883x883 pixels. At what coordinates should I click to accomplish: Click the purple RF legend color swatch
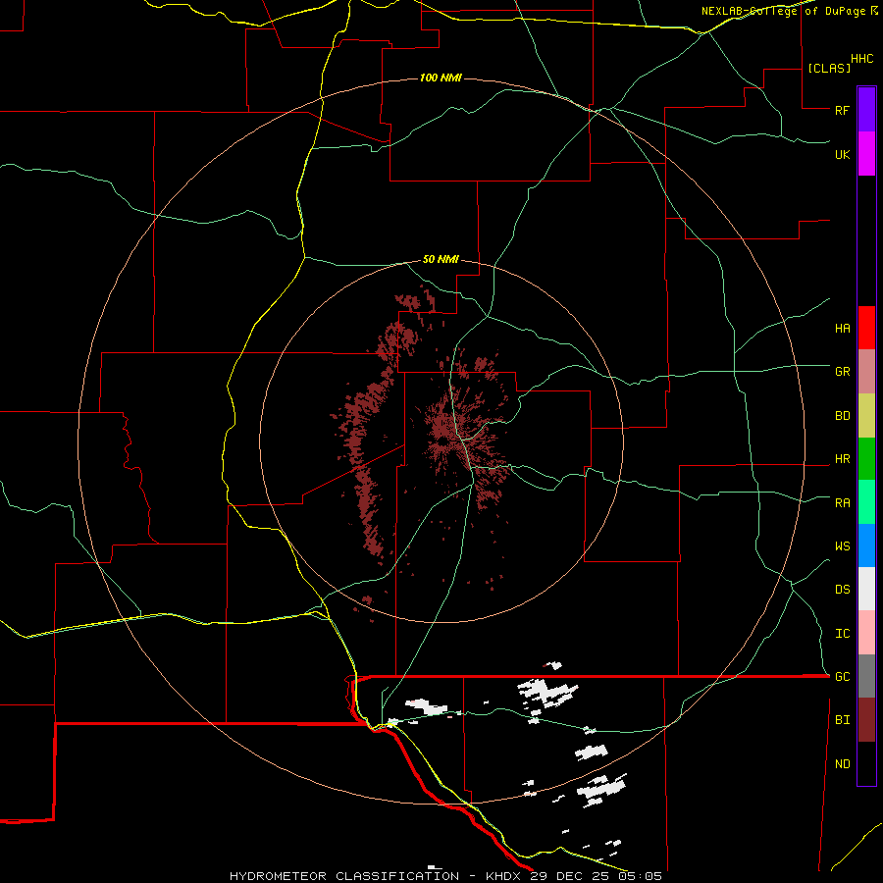[866, 110]
